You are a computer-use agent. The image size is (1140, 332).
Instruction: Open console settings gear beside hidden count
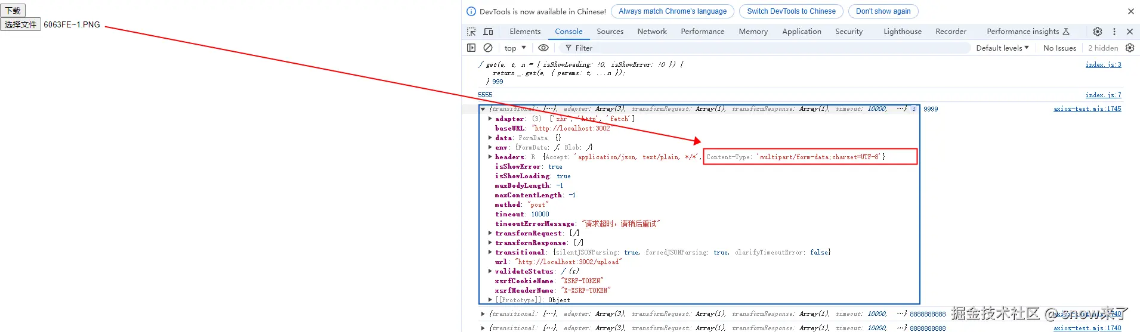point(1129,48)
